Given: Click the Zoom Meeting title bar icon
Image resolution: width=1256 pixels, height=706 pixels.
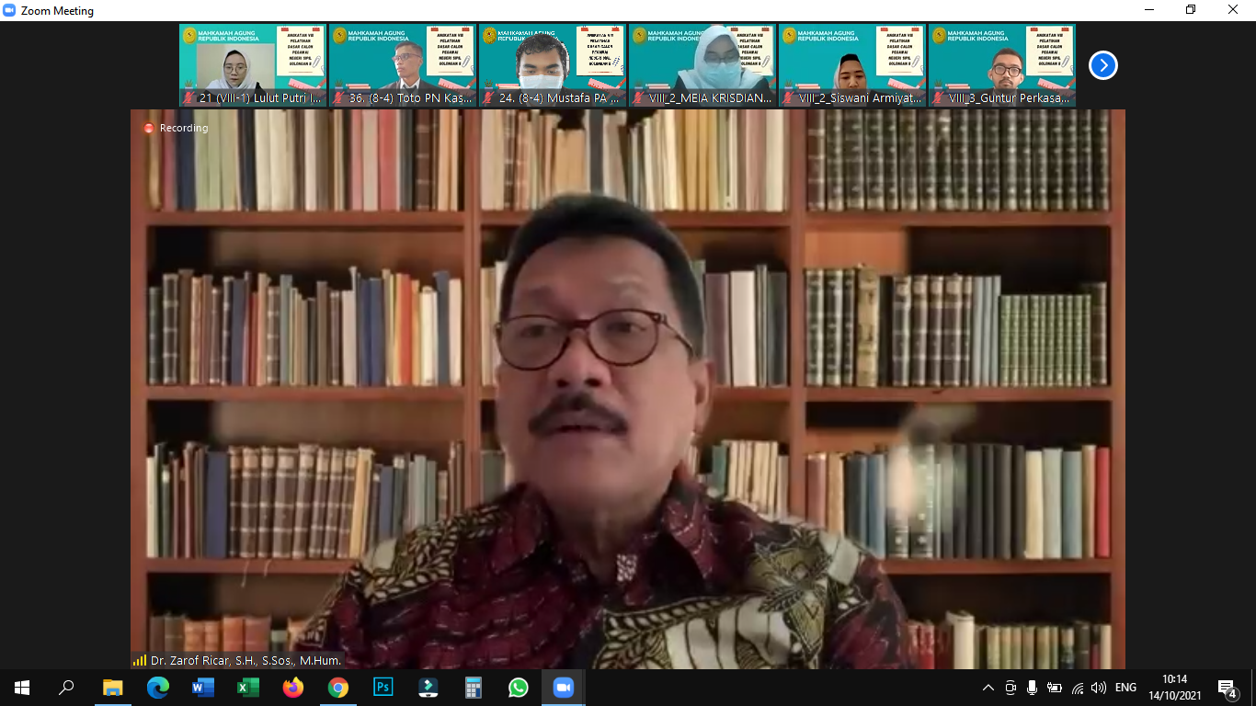Looking at the screenshot, I should 9,10.
